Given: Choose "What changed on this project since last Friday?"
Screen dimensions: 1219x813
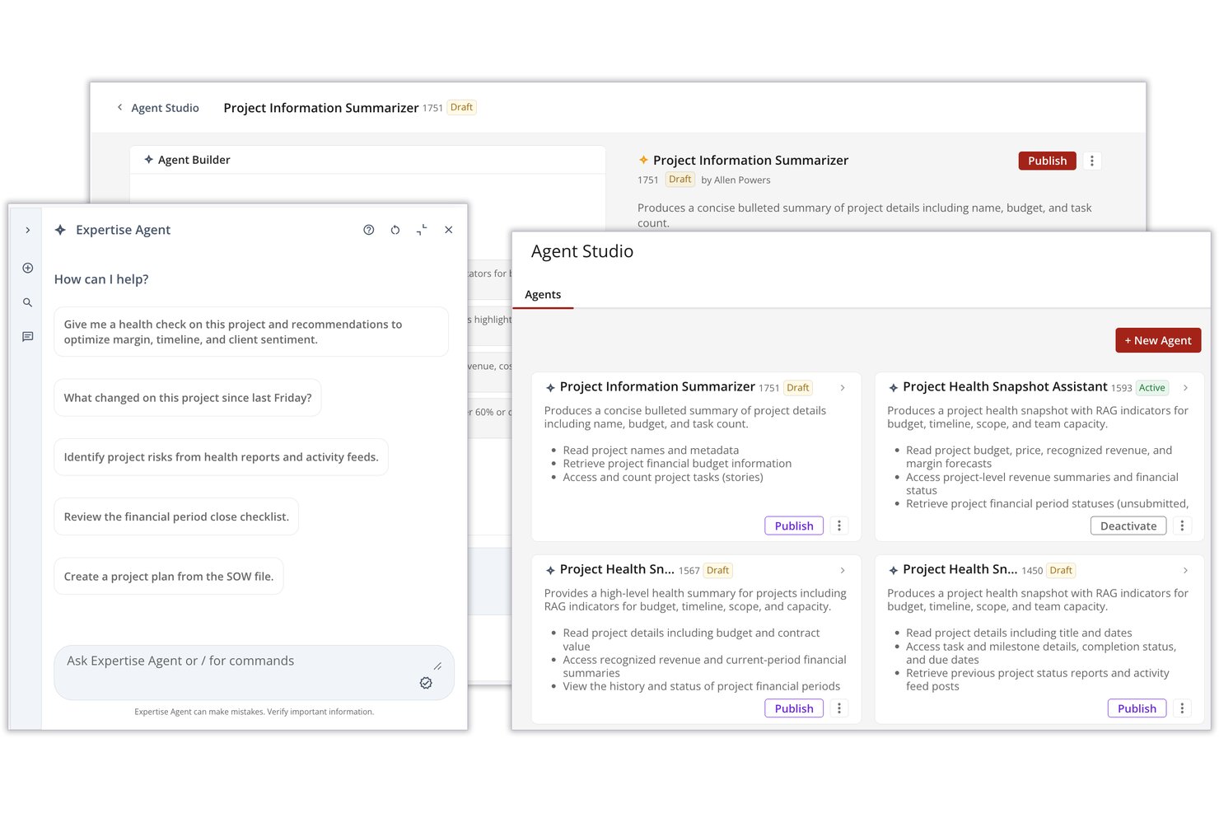Looking at the screenshot, I should (188, 398).
